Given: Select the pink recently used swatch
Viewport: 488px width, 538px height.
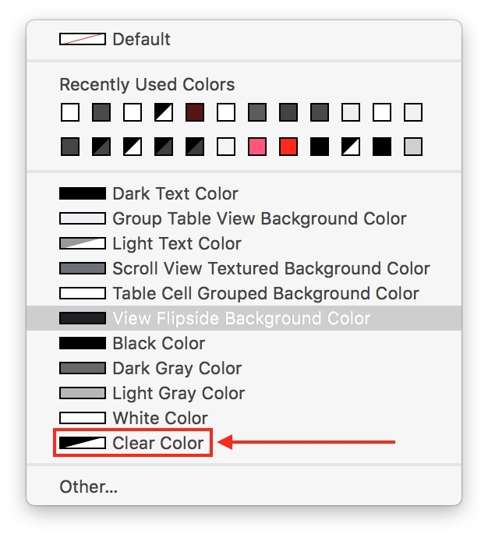Looking at the screenshot, I should 257,147.
